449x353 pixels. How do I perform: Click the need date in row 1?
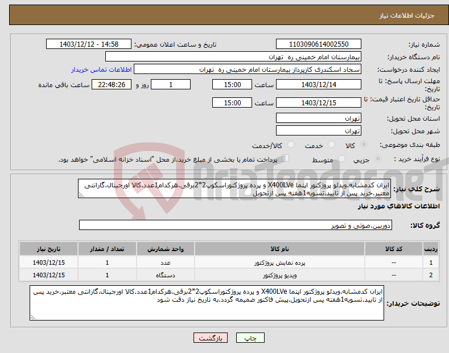pyautogui.click(x=49, y=262)
